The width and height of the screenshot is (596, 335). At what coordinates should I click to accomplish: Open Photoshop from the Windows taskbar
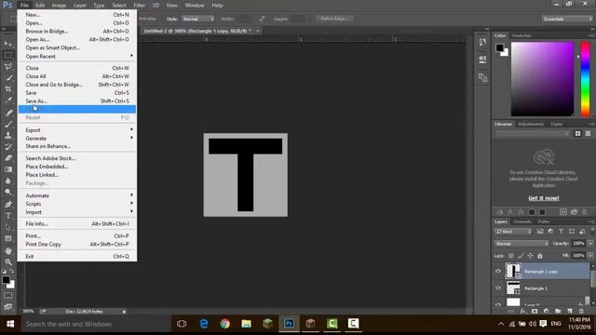289,324
